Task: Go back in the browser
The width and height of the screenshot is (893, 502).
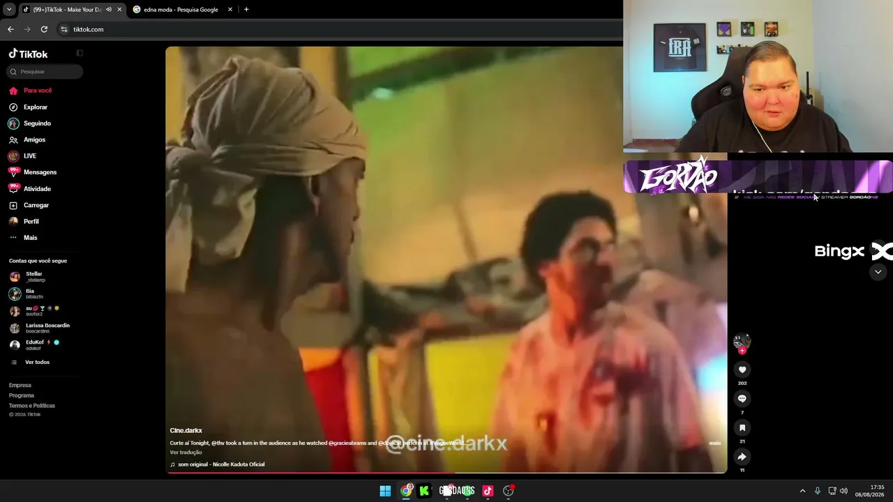Action: [10, 29]
